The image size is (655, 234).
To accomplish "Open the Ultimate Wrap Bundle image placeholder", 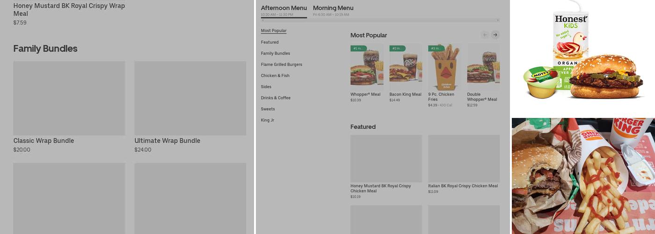I will point(190,98).
